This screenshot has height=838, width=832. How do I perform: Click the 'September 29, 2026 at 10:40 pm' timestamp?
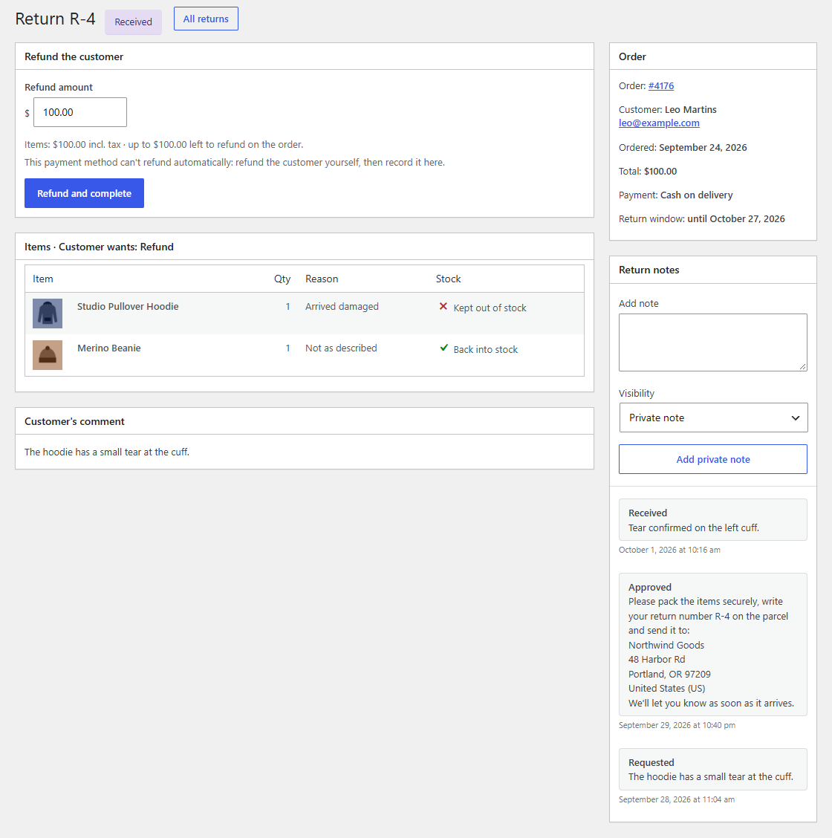tap(677, 725)
